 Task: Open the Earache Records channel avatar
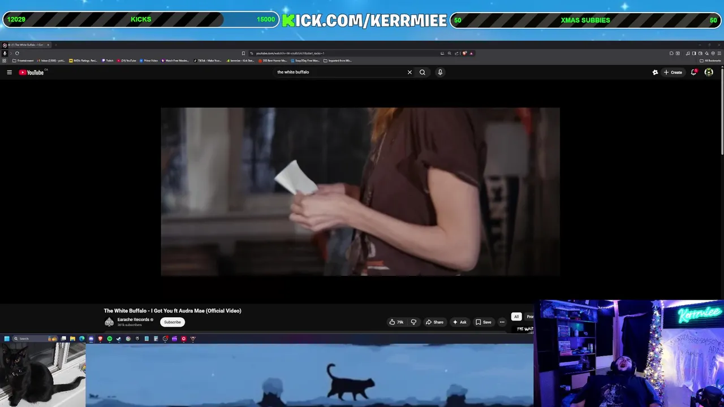coord(109,322)
